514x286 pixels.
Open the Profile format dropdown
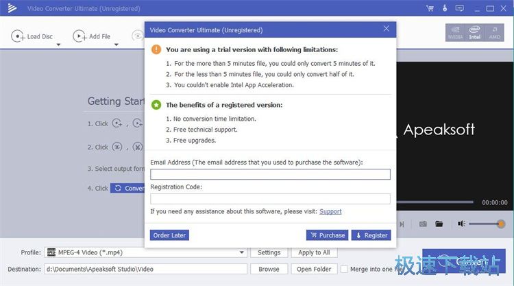tap(242, 252)
